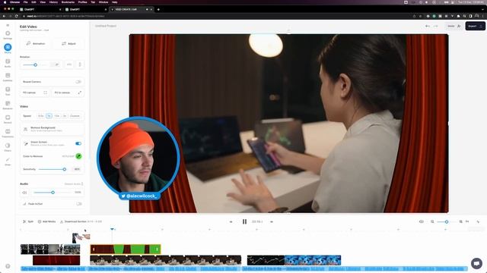
Task: Click the Export button
Action: coord(475,26)
